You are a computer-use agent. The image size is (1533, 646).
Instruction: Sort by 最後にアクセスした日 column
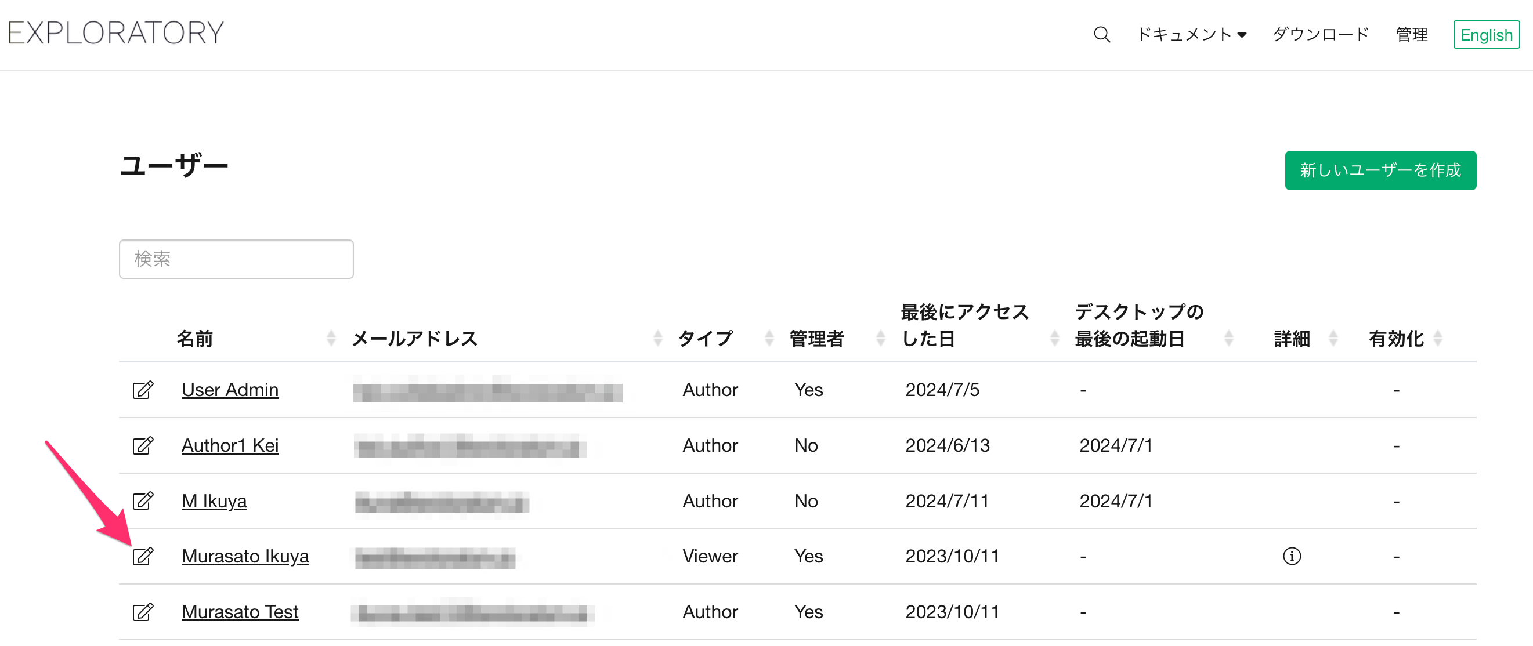pyautogui.click(x=1054, y=339)
